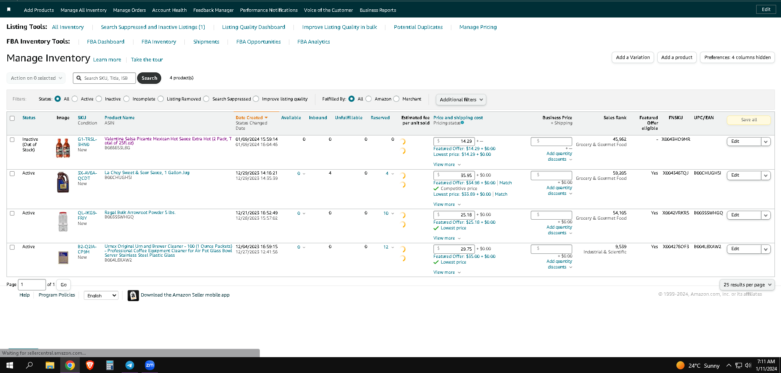Launch Brave browser from the taskbar
Image resolution: width=781 pixels, height=373 pixels.
click(x=90, y=365)
